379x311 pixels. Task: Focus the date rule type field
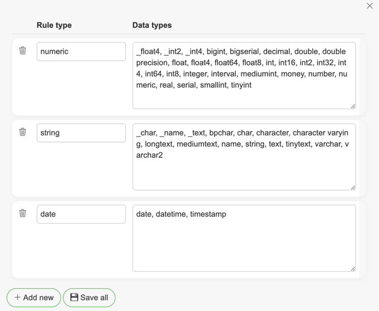81,214
